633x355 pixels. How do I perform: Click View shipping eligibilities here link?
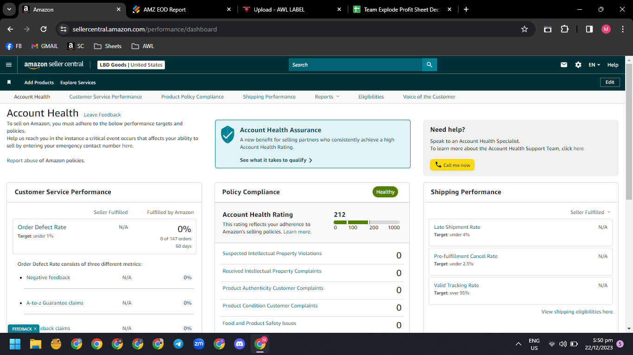[x=577, y=312]
